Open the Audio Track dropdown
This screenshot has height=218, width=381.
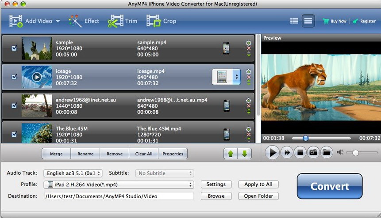coord(73,173)
